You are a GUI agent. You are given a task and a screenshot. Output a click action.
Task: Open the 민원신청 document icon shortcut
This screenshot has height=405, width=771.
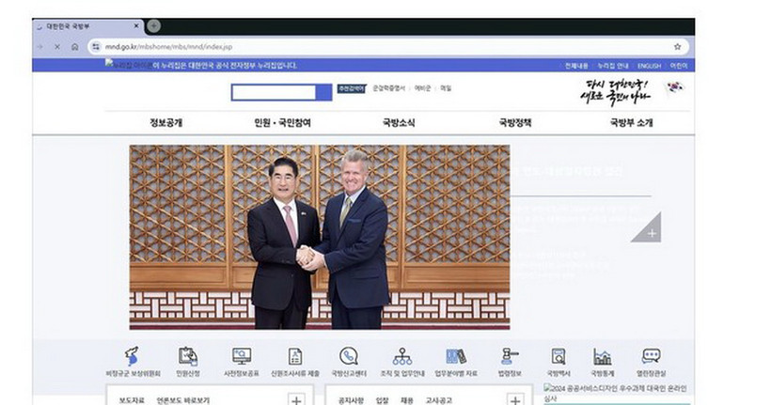coord(188,356)
